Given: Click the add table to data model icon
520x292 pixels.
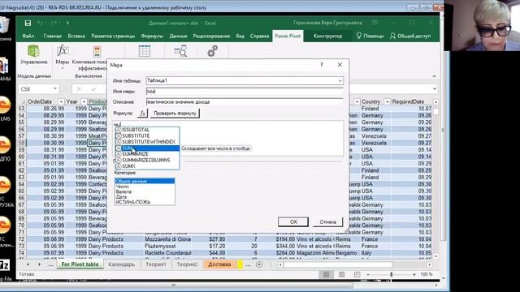Looking at the screenshot, I should (145, 51).
